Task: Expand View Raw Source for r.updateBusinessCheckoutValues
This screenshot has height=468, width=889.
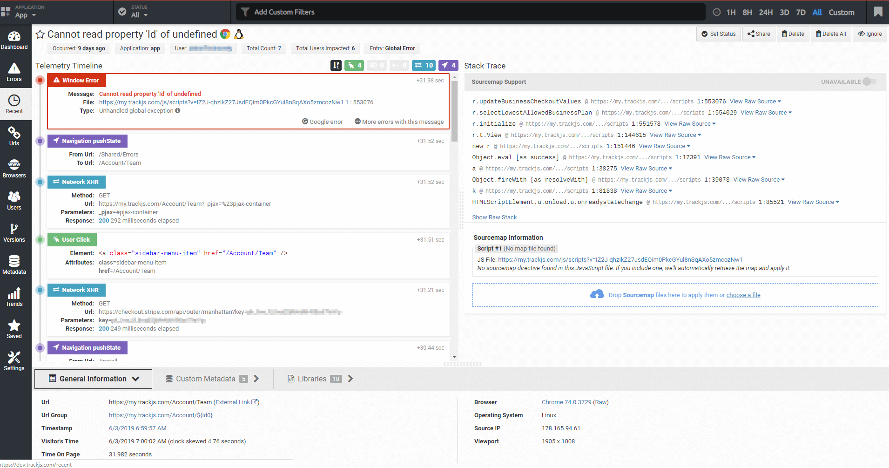Action: pos(755,102)
